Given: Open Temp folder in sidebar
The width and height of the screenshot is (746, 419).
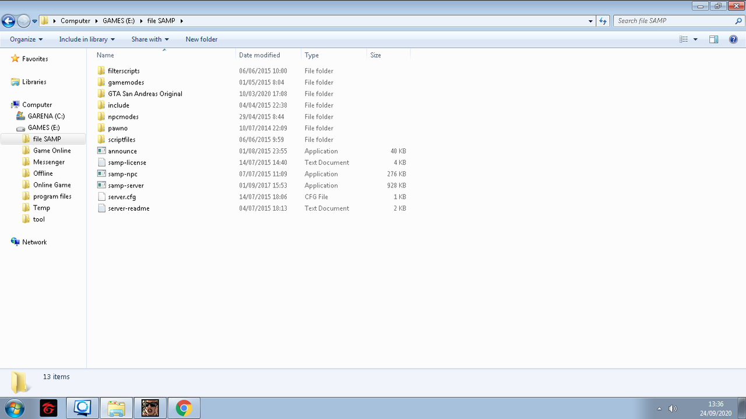Looking at the screenshot, I should 41,208.
